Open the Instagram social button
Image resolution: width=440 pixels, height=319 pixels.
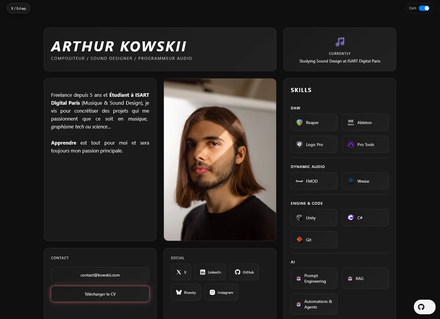221,292
